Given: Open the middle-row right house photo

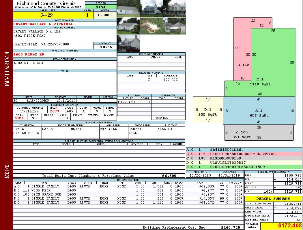Looking at the screenshot, I should (175, 26).
